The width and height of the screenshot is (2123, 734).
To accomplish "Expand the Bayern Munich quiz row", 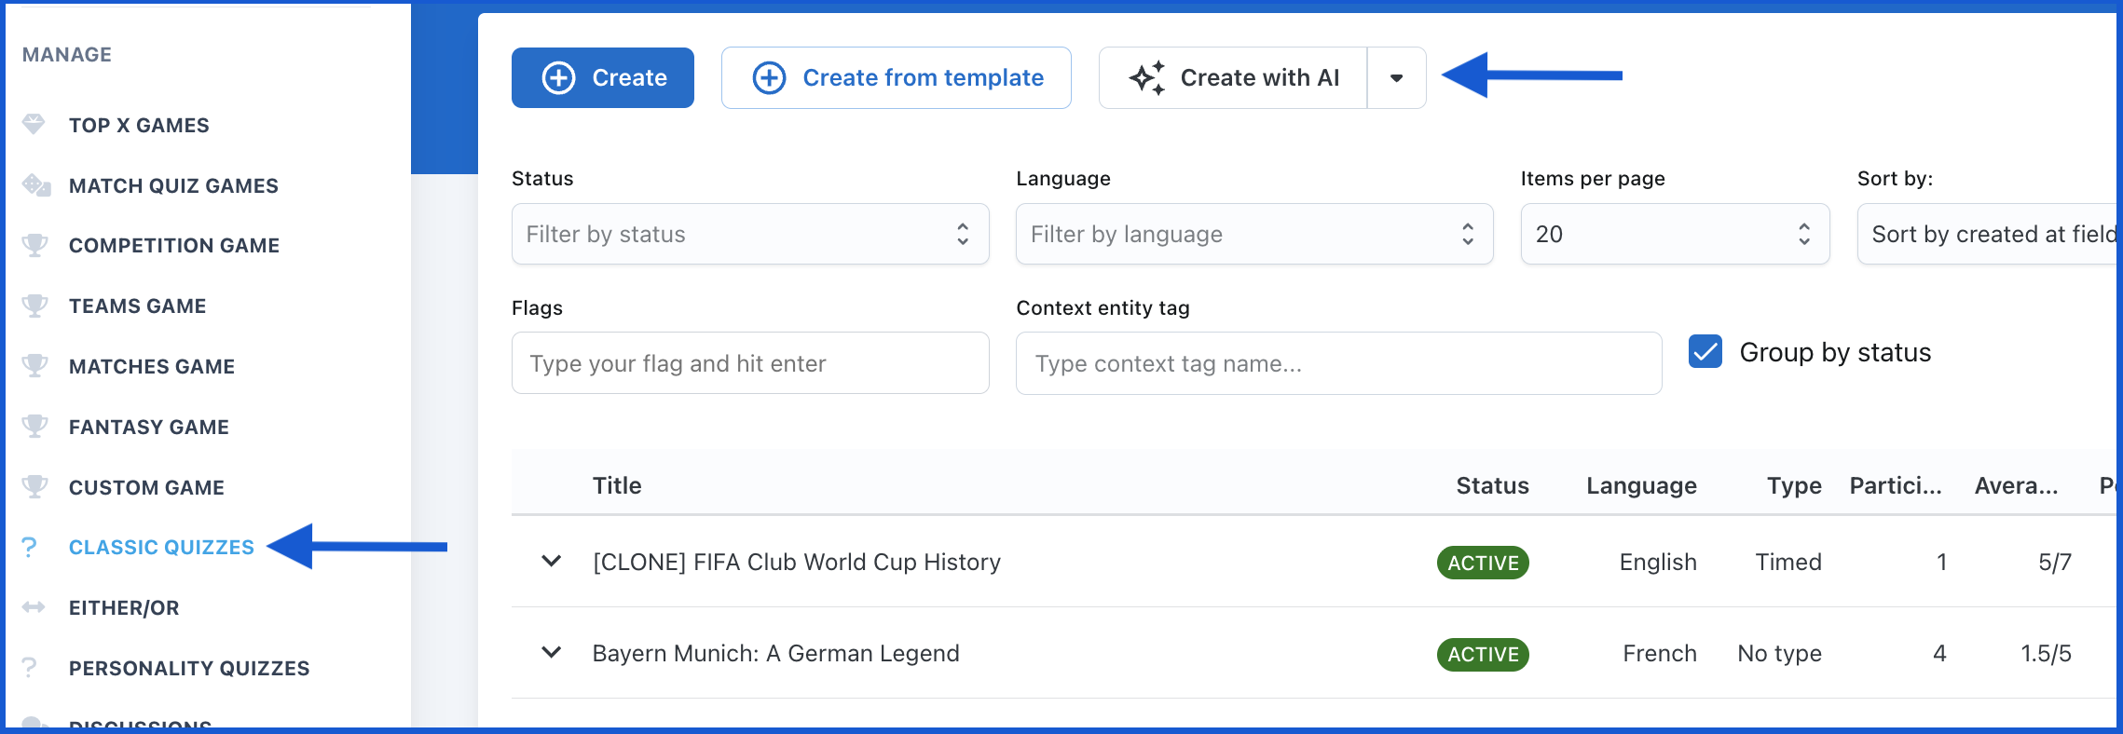I will pyautogui.click(x=552, y=653).
